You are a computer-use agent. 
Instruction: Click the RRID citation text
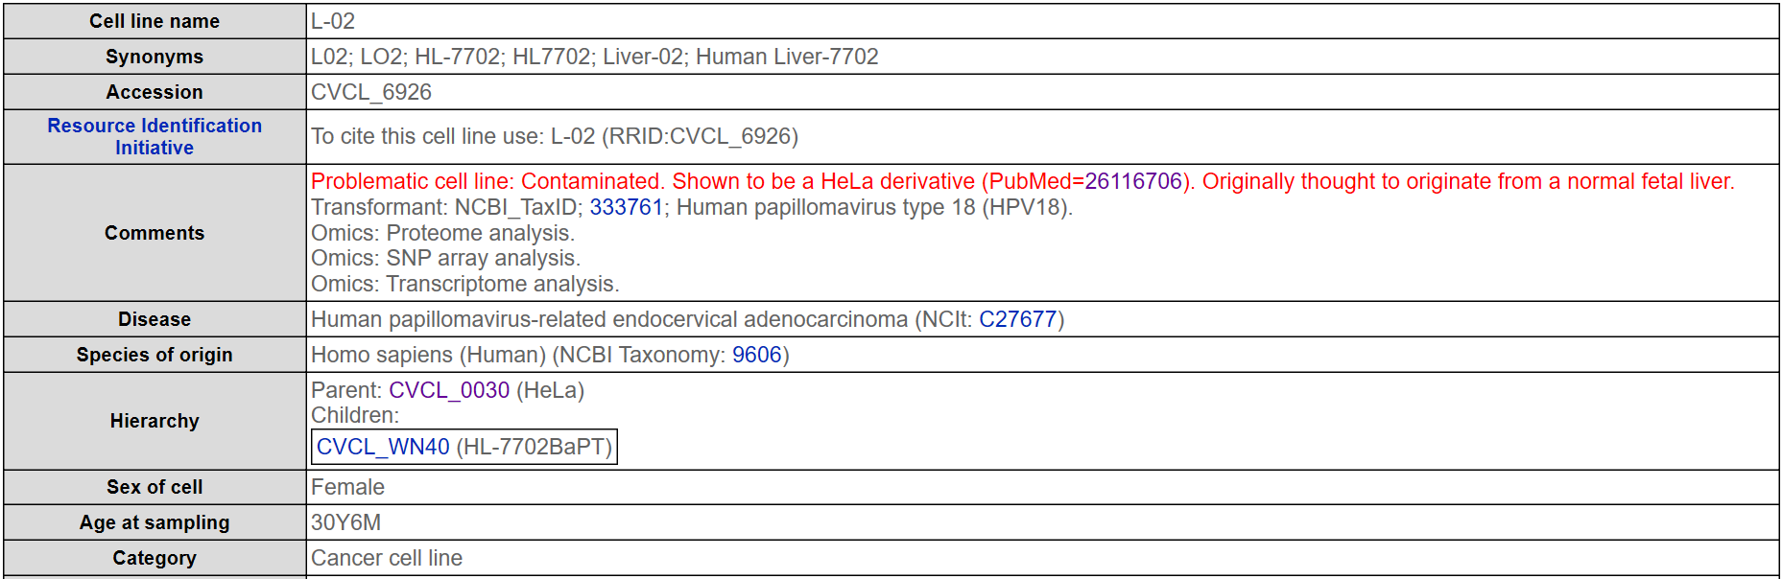point(555,136)
